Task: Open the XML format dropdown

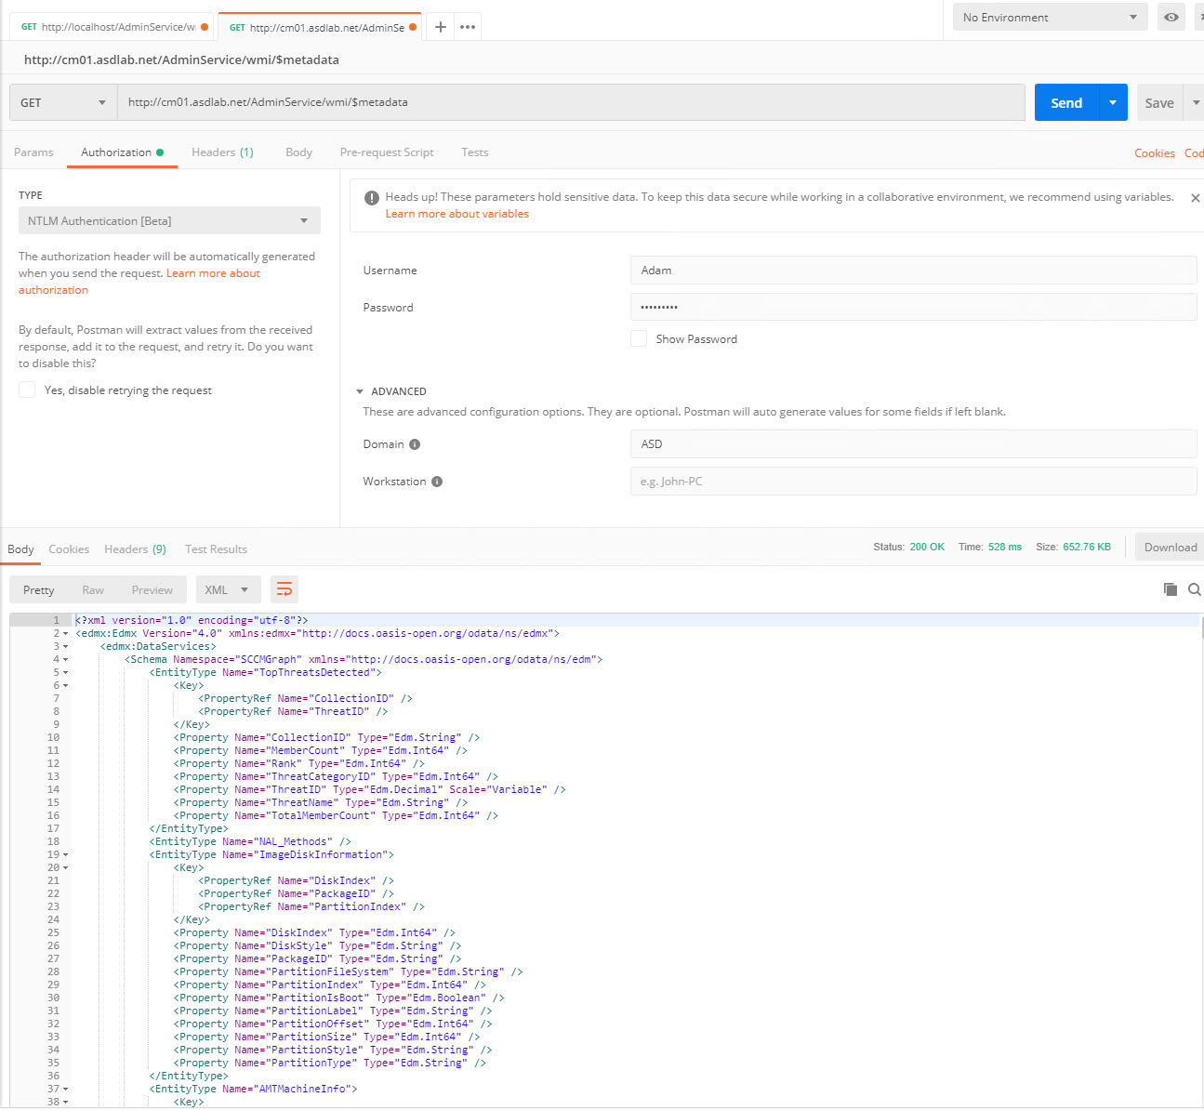Action: (228, 589)
